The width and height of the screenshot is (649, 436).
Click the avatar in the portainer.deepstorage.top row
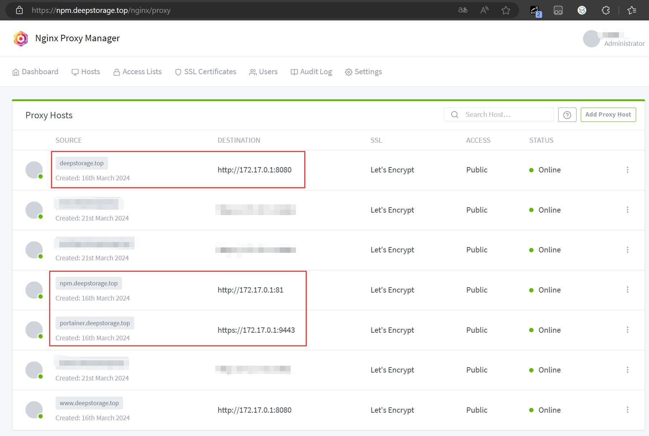34,330
